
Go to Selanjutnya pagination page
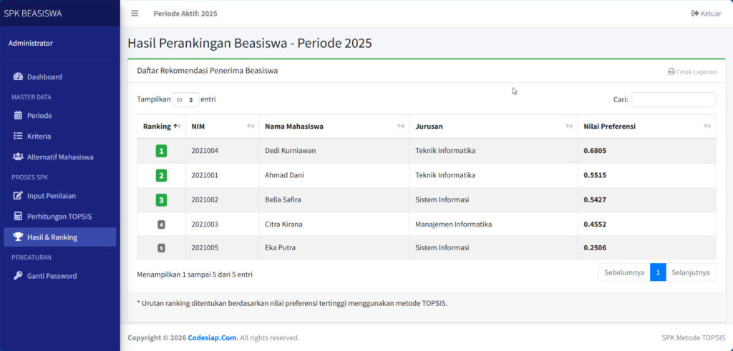691,272
